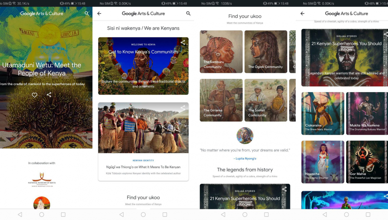This screenshot has height=220, width=388.
Task: Read Ngũgĩ wa Thiong'o on What It Means To Be Kenyan
Action: 143,167
